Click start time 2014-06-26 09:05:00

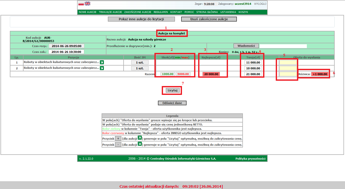click(x=66, y=46)
